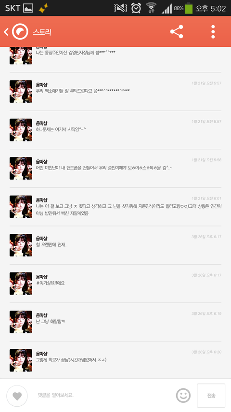231x412 pixels.
Task: Tap the battery indicator in status bar
Action: point(189,8)
